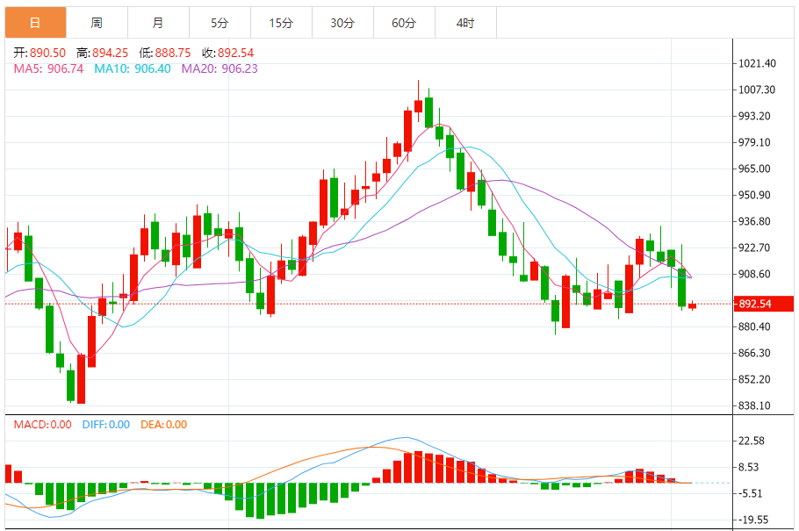Click the 8.53 MACD axis label

coord(749,467)
